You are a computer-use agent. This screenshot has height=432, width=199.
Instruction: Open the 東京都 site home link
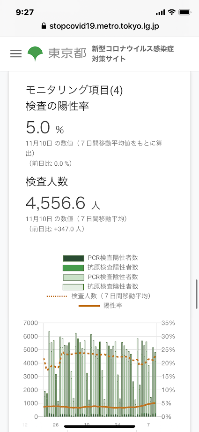67,54
